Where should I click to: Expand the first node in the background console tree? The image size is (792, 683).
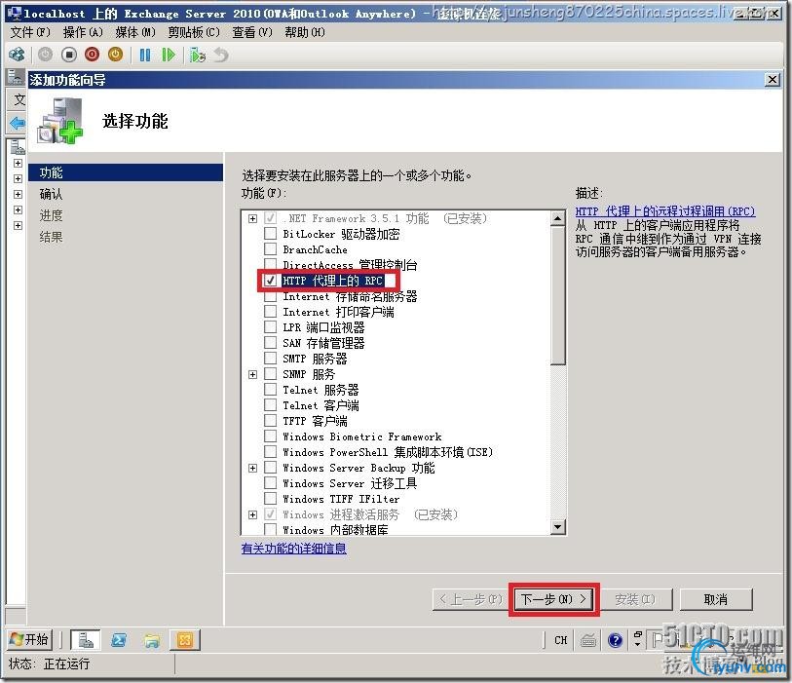point(18,163)
